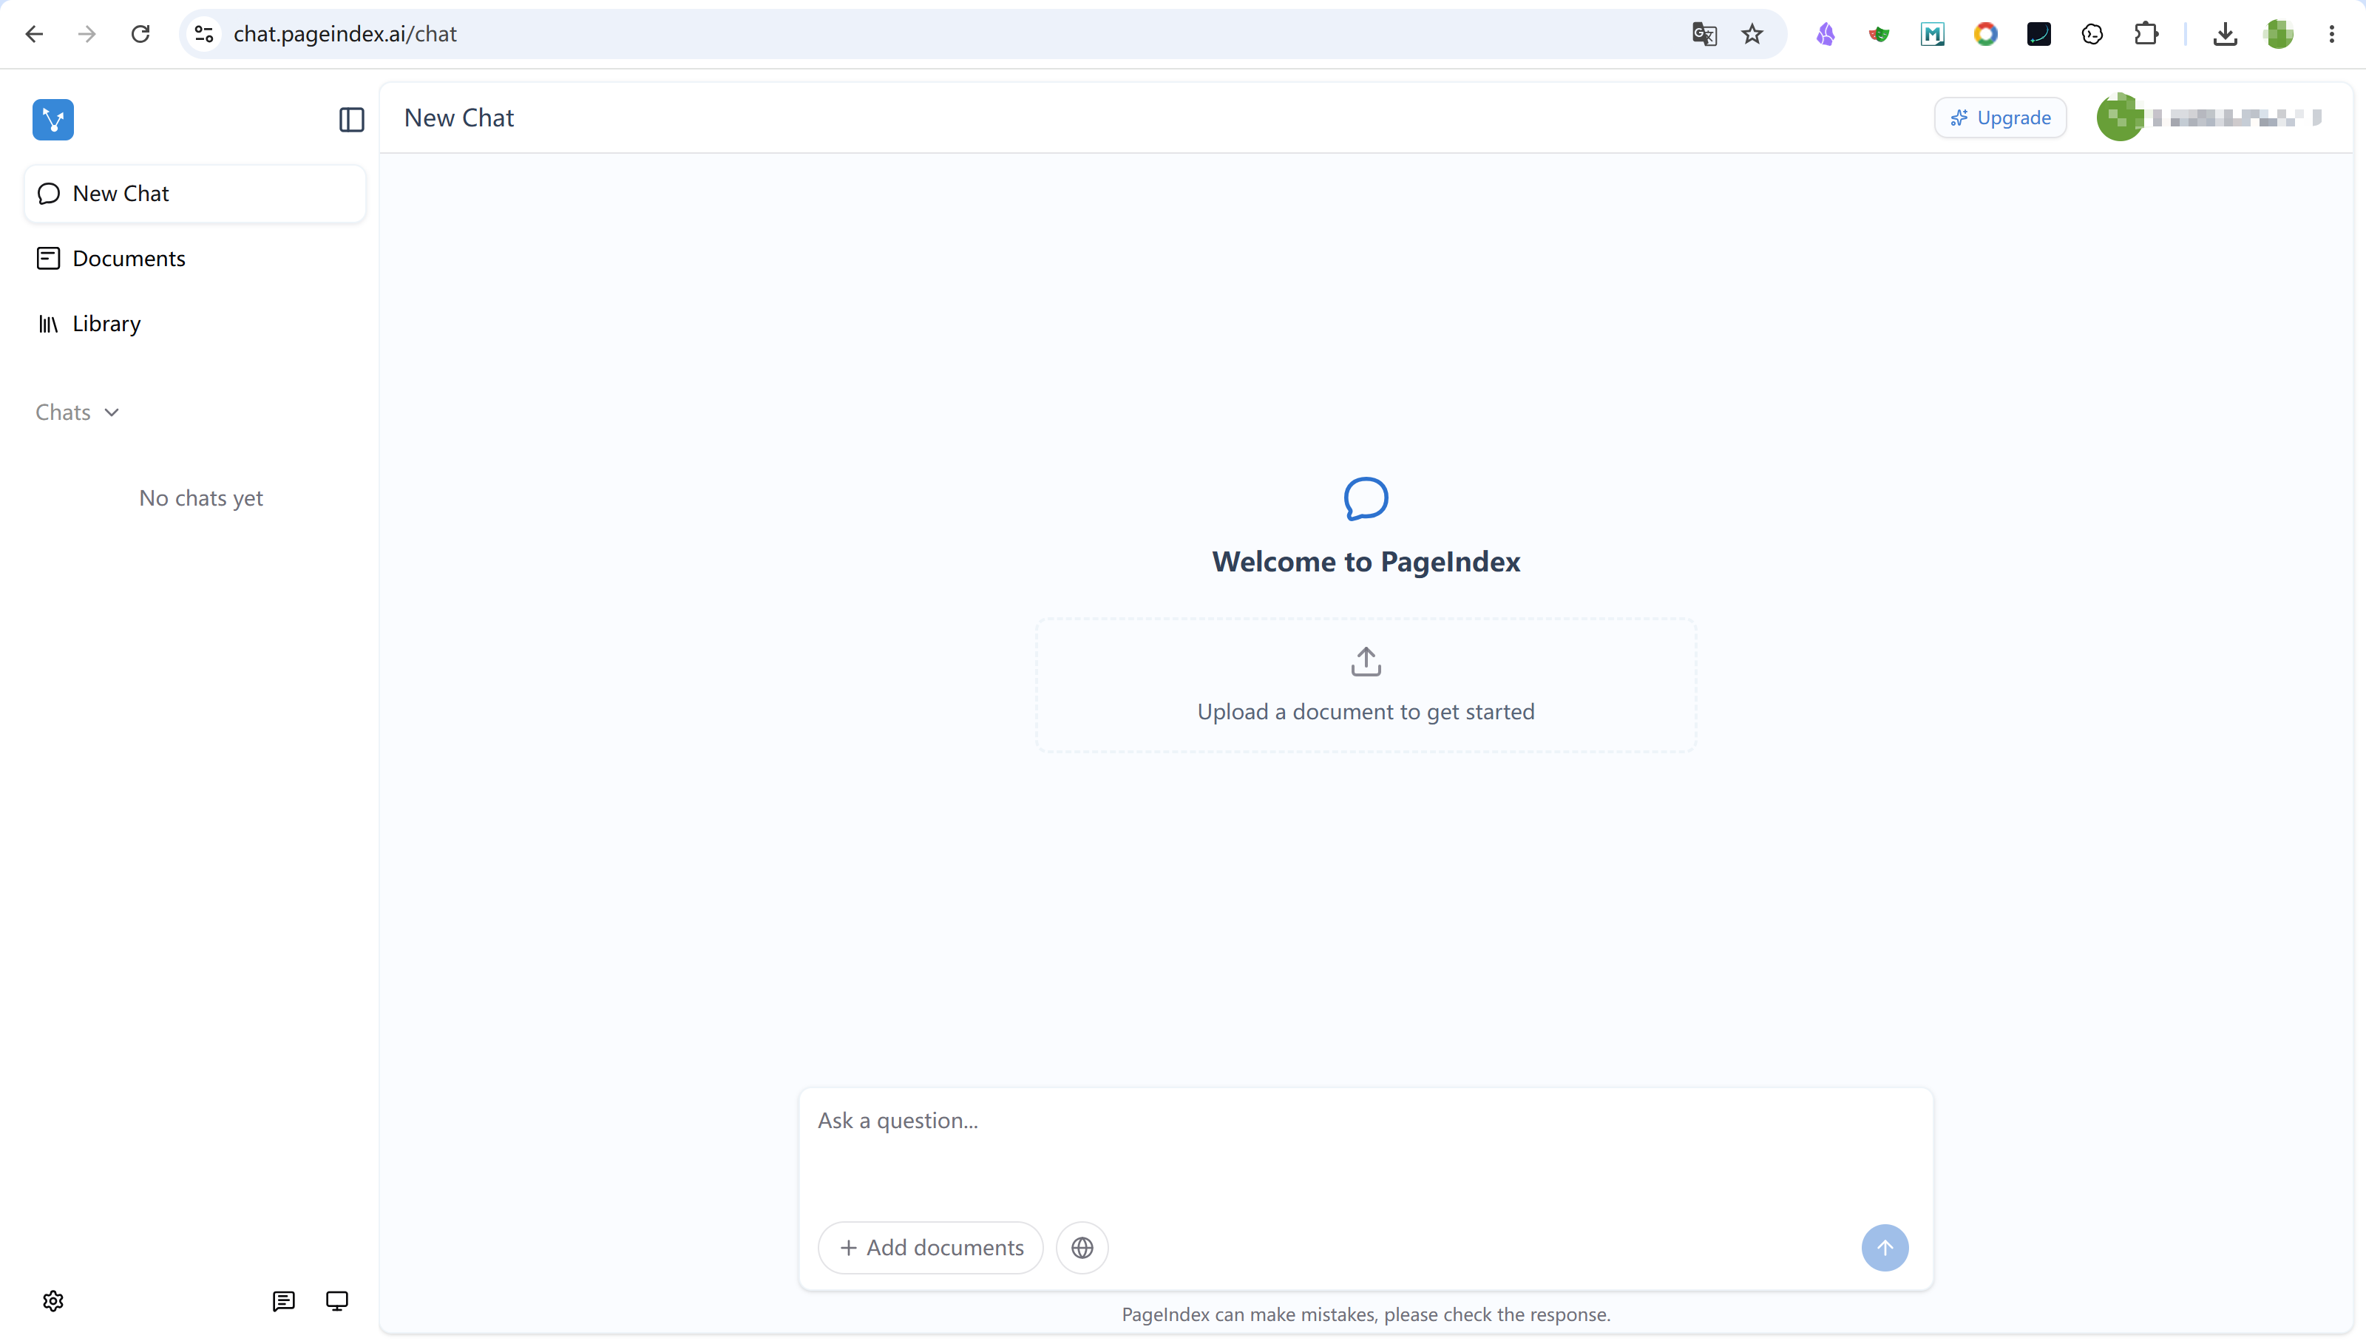Click the upload document icon
Image resolution: width=2366 pixels, height=1341 pixels.
[1366, 660]
